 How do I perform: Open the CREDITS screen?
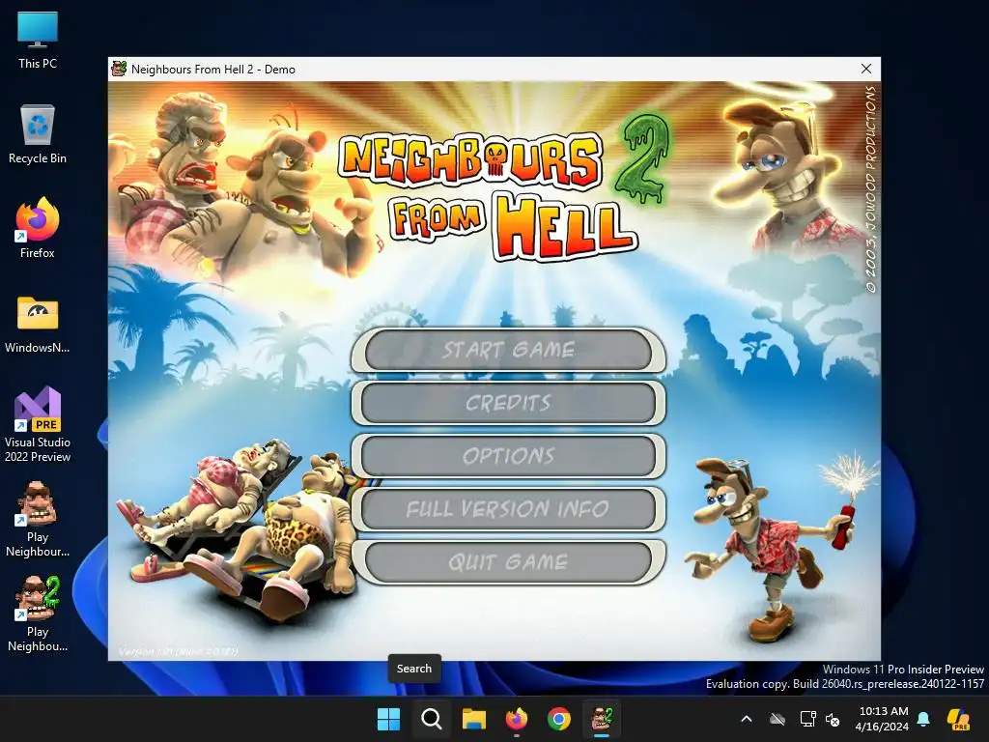pyautogui.click(x=508, y=403)
